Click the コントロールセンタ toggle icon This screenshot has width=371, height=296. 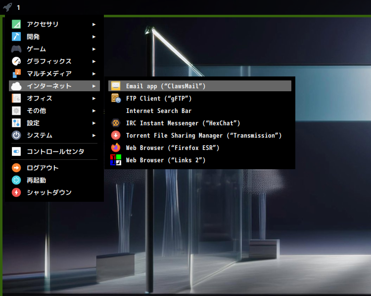[x=16, y=151]
